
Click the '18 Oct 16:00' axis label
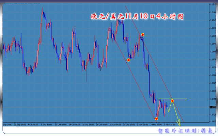[x=88, y=124]
